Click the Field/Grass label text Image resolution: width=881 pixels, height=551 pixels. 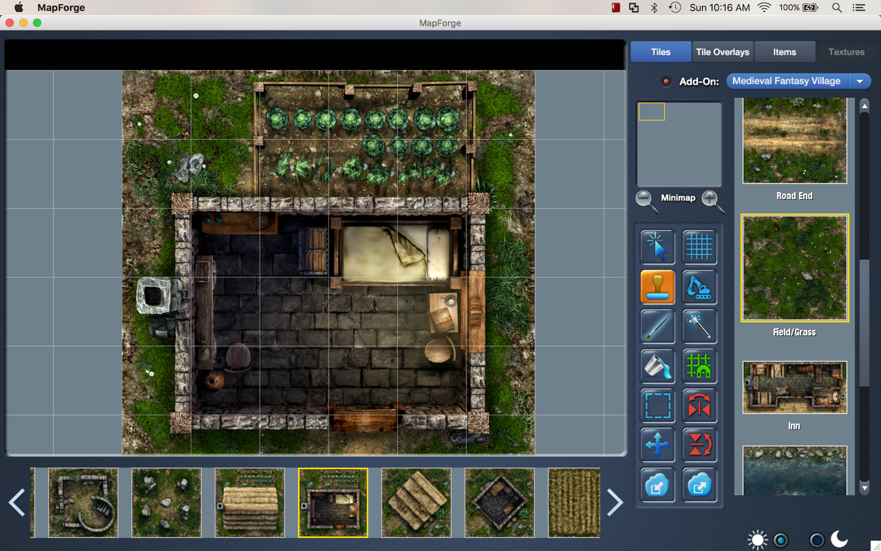coord(794,332)
